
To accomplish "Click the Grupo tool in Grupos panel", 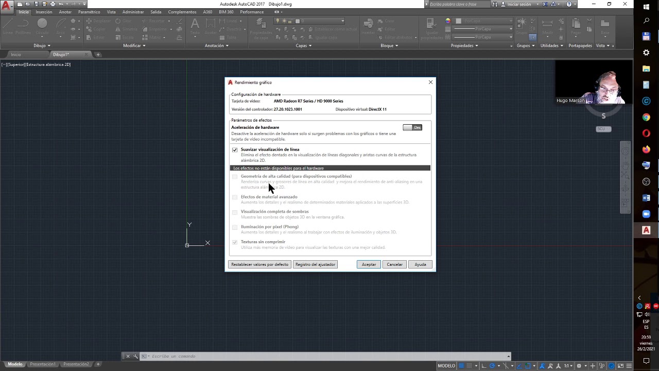I will [522, 26].
